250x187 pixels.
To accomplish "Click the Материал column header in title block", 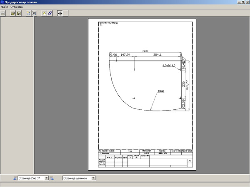I will point(147,151).
